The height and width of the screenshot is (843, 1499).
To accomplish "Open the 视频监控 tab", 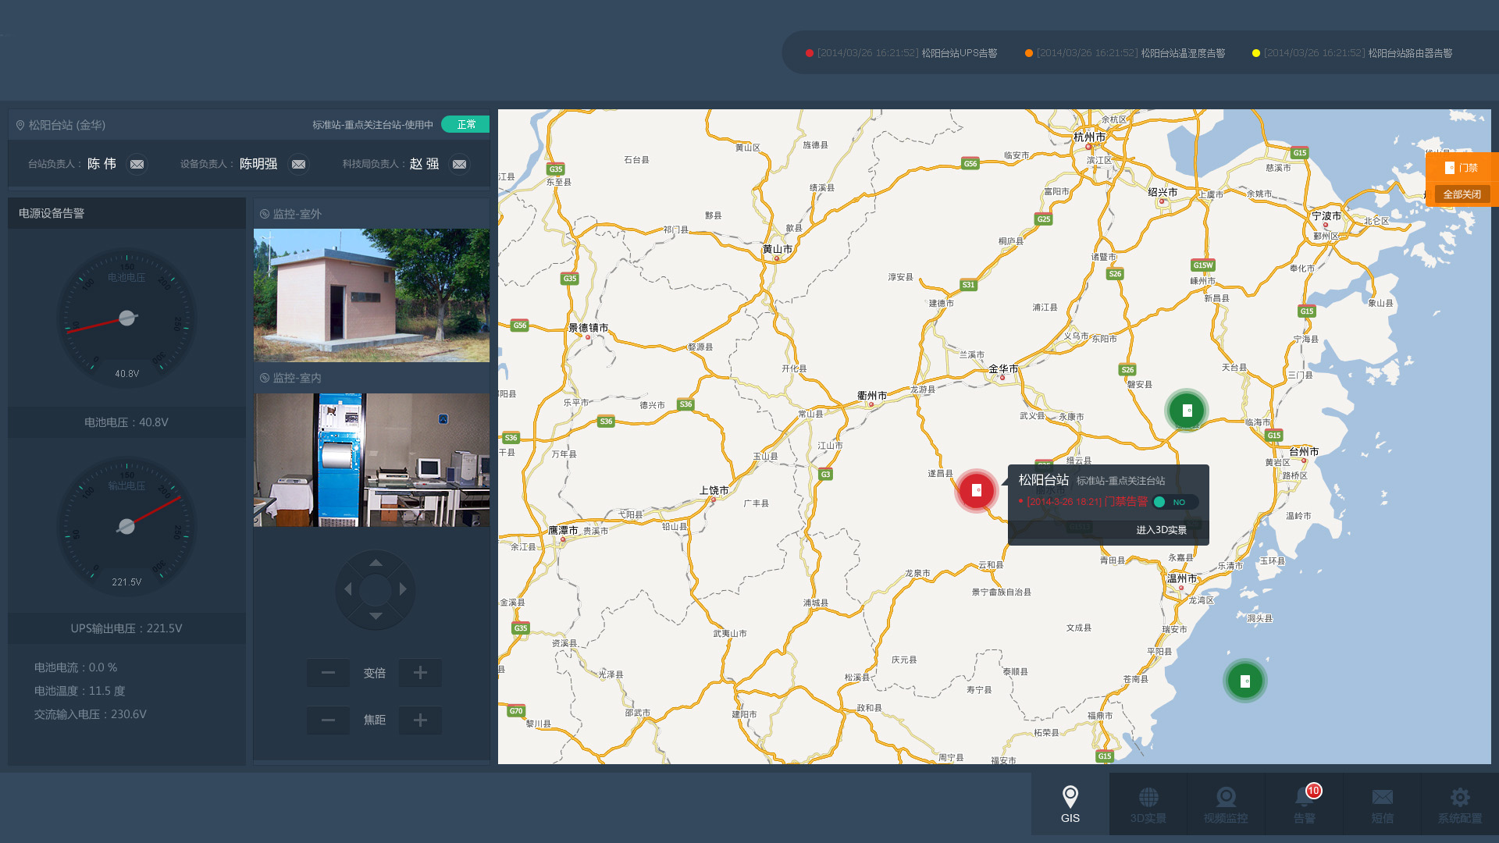I will [1226, 805].
